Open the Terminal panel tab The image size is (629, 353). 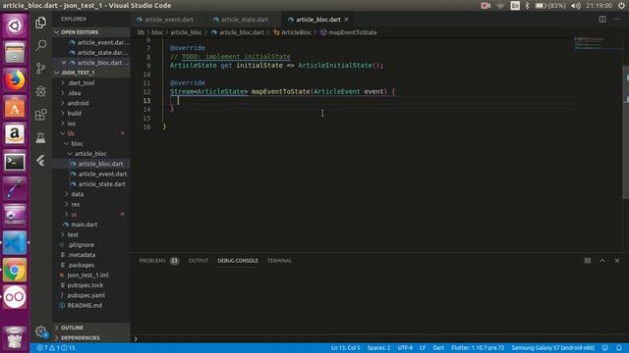pyautogui.click(x=279, y=261)
